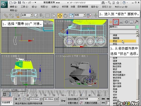This screenshot has width=141, height=106.
Task: Click the 关键点过滤器... button
Action: 92,103
